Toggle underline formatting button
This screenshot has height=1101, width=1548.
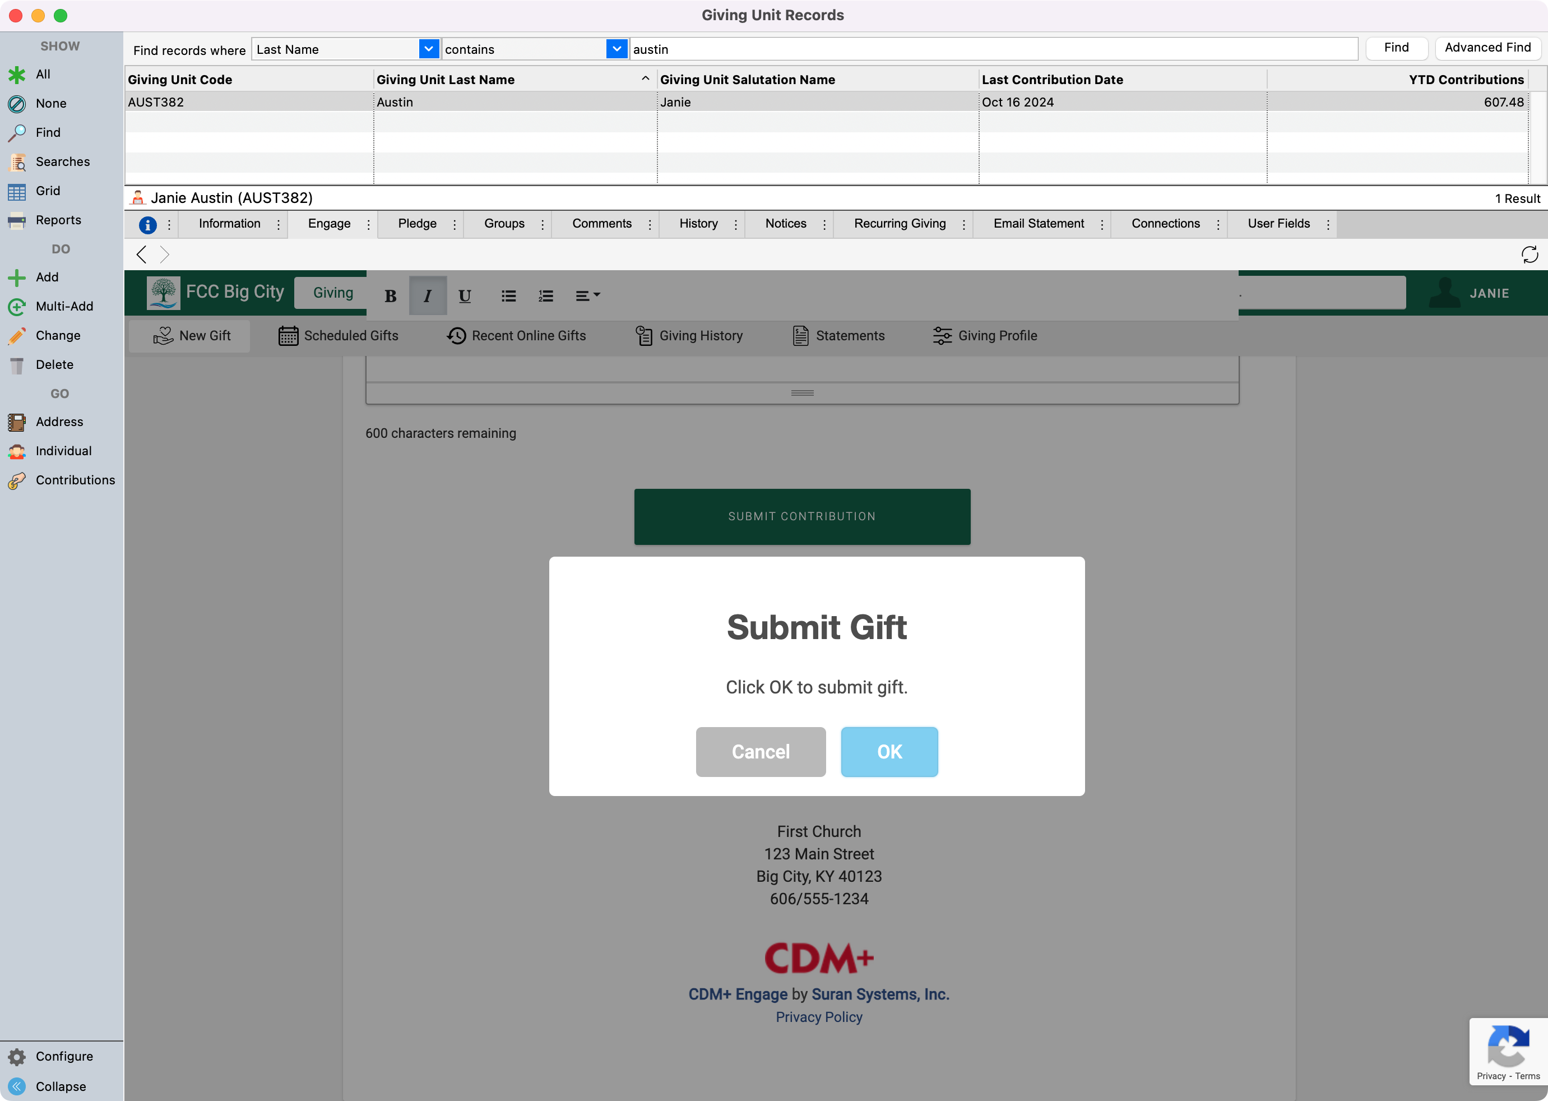click(x=464, y=295)
